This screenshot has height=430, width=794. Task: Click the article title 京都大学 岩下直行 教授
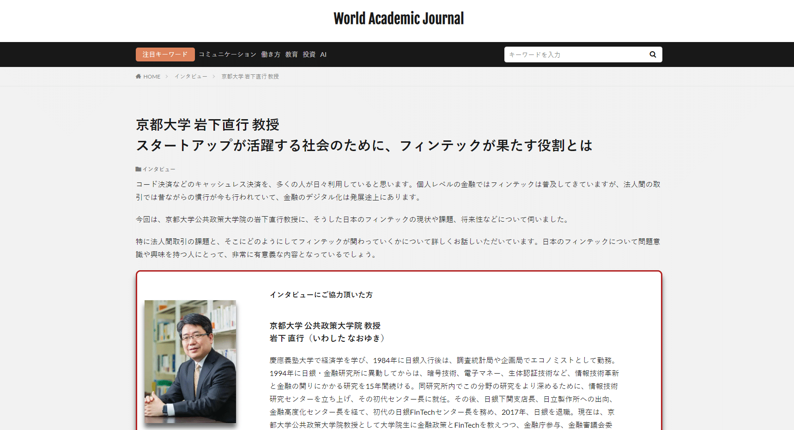(x=207, y=125)
